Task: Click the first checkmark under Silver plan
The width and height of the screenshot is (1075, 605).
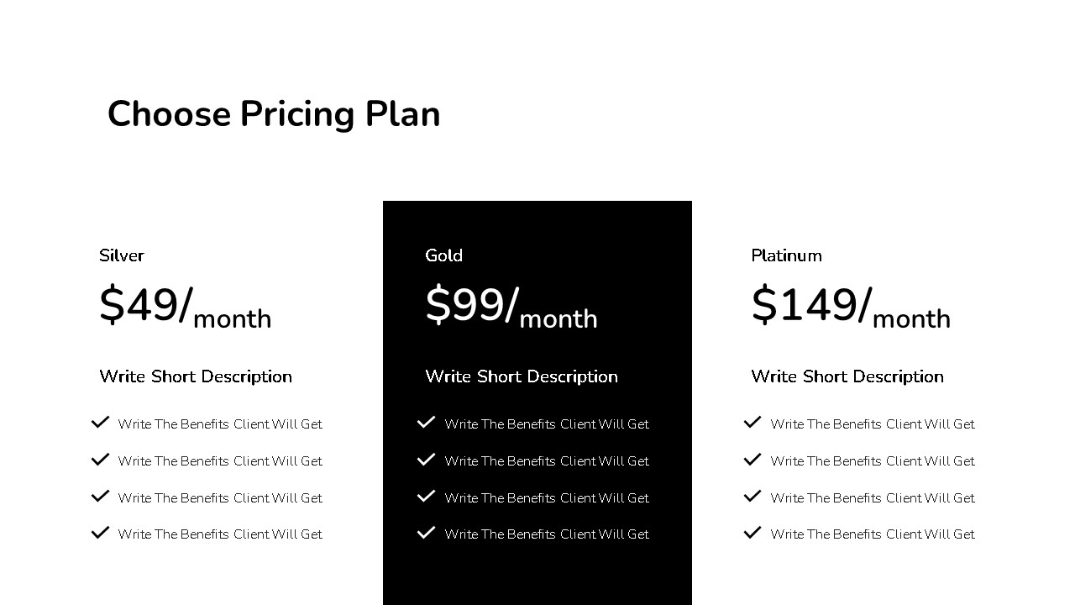Action: point(100,422)
